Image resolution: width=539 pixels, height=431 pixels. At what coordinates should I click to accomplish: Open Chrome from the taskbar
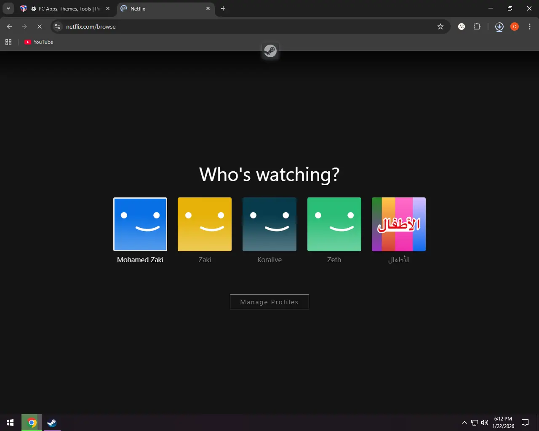(x=32, y=423)
